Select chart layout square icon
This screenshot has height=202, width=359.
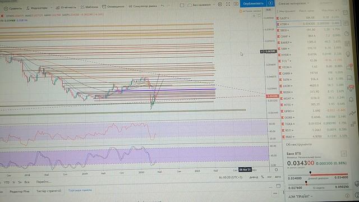pos(182,5)
